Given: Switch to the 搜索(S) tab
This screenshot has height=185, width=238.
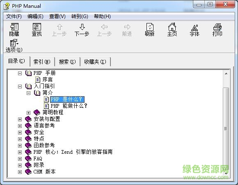Looking at the screenshot, I should 67,62.
